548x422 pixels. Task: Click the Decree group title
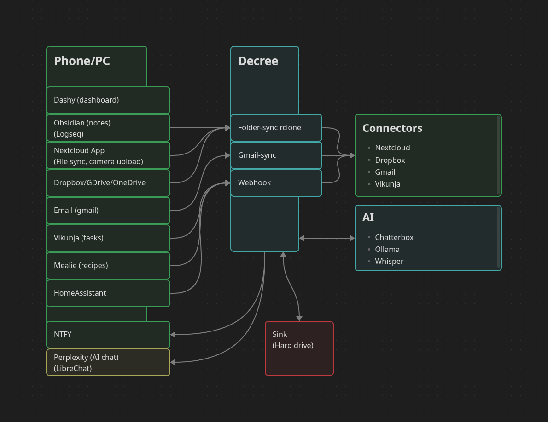point(258,61)
